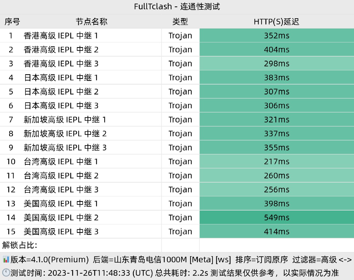Click sequence number 7
This screenshot has width=354, height=280.
(11, 119)
